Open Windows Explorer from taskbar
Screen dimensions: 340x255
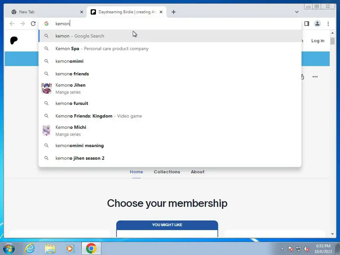[50, 248]
